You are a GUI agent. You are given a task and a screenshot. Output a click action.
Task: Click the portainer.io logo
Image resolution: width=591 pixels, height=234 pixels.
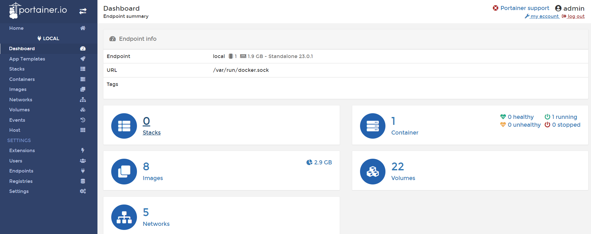click(38, 10)
